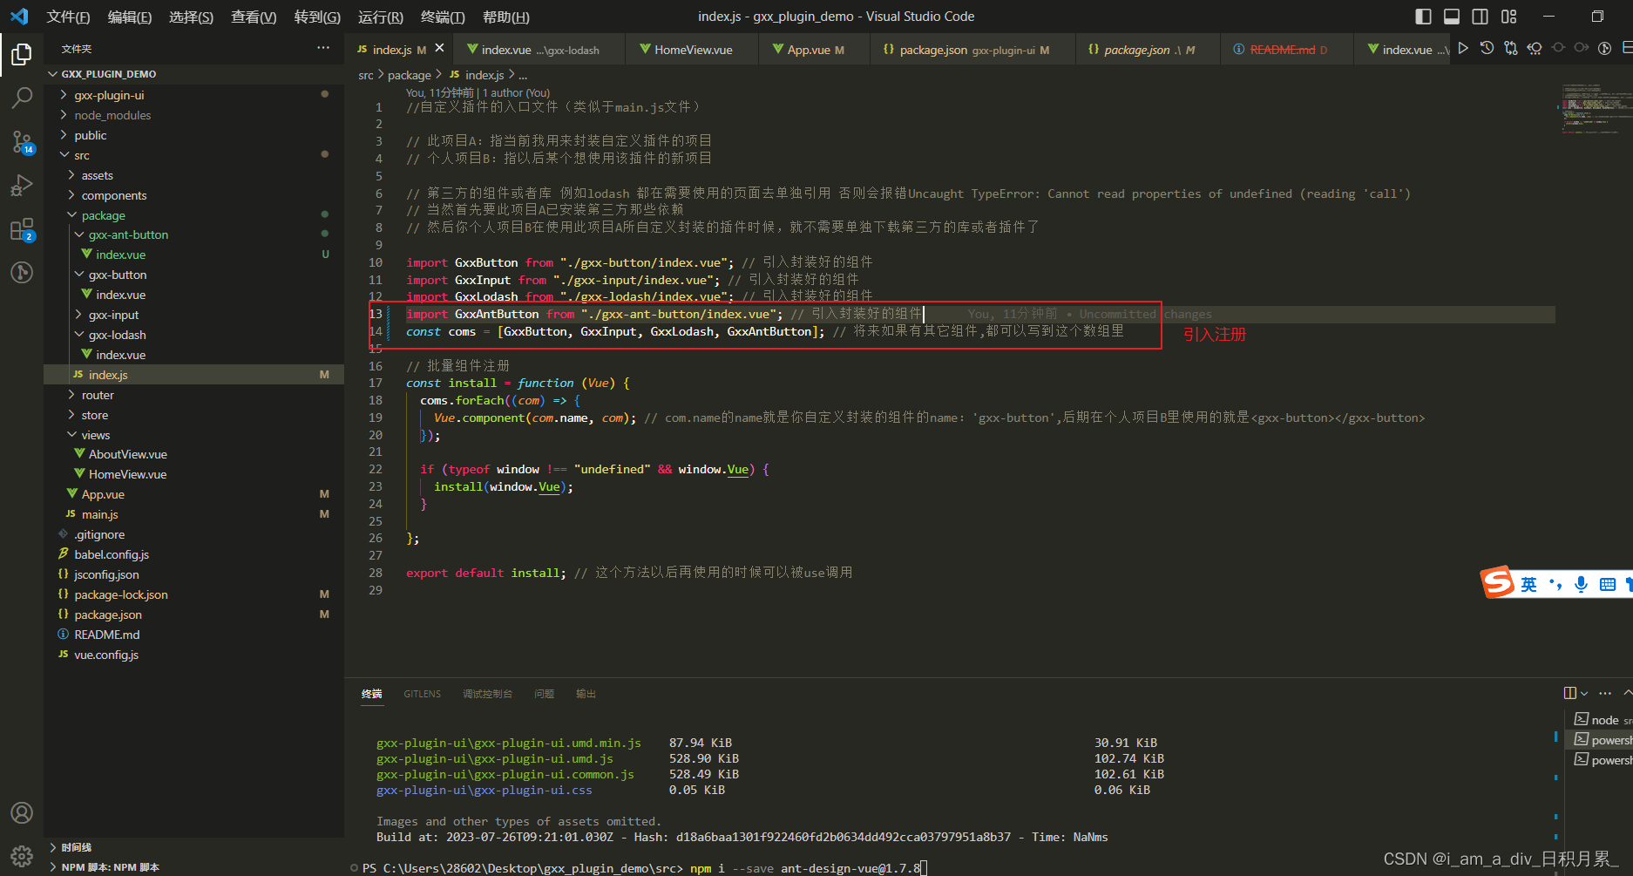
Task: Open the Extensions view in activity bar
Action: pos(21,229)
